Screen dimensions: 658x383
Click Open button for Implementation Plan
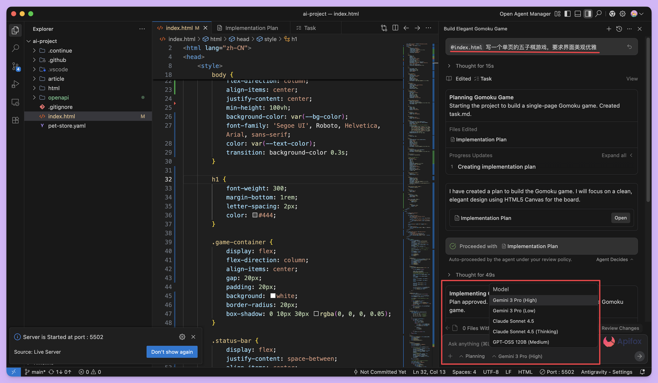tap(620, 218)
